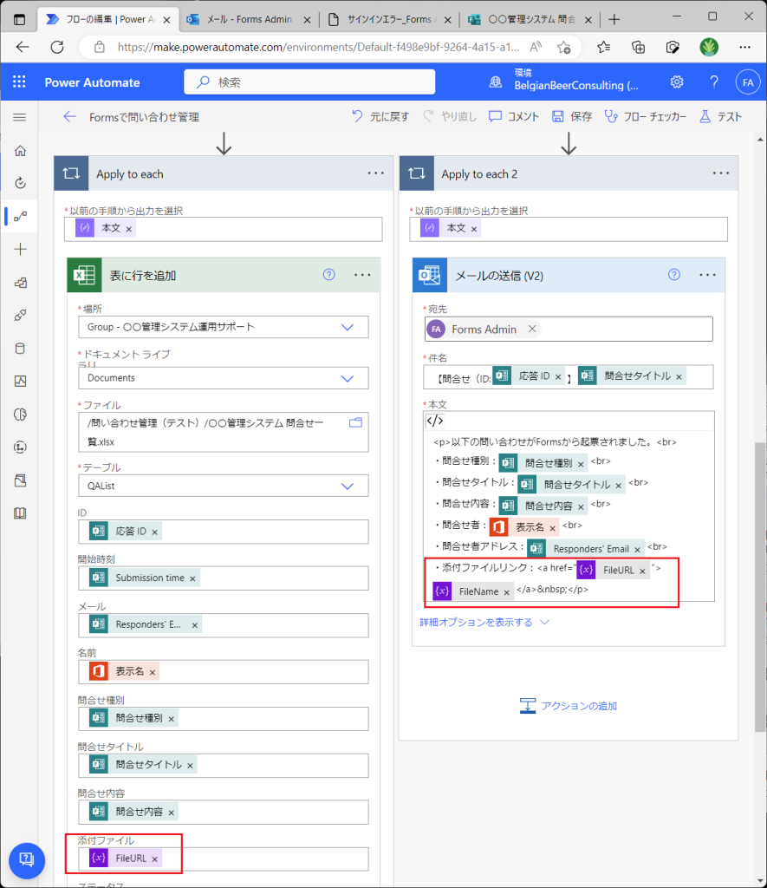Click the file picker folder icon

point(355,422)
